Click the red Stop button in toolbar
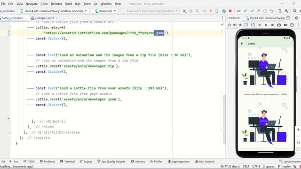 point(230,11)
